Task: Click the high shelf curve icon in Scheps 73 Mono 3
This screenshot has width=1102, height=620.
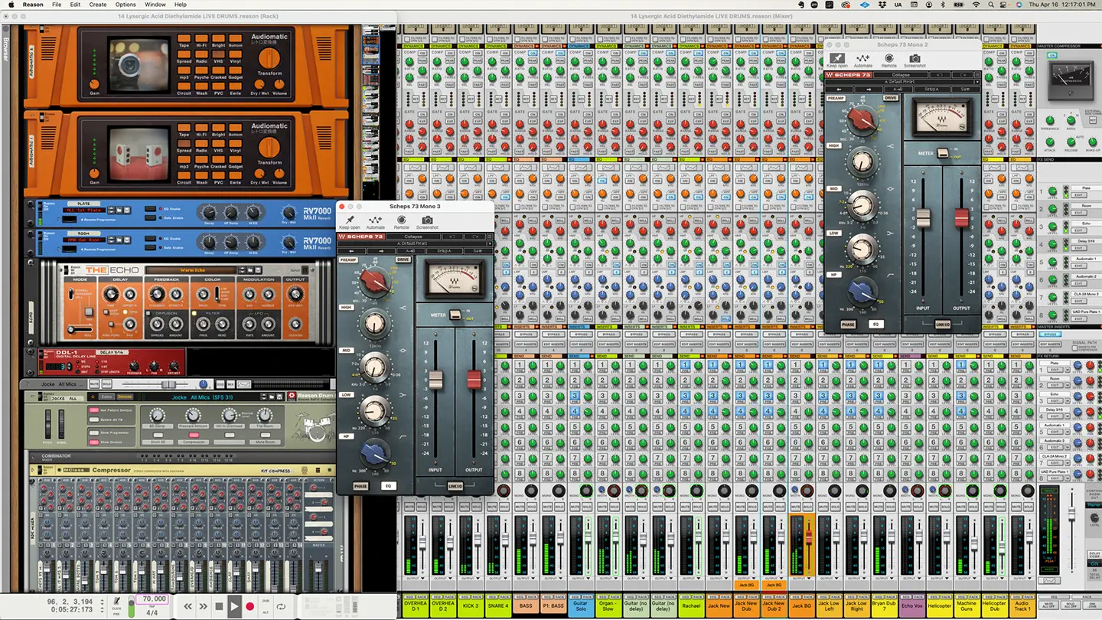Action: [403, 308]
